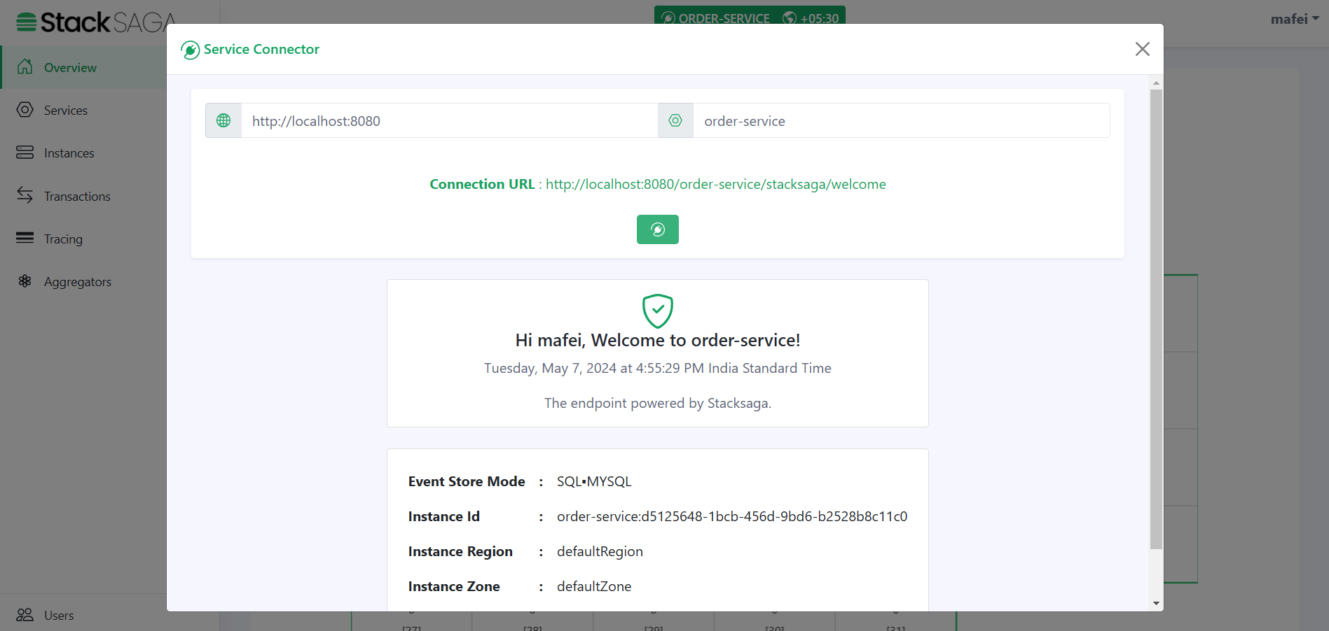Click the dialog scrollbar thumb

(1156, 319)
